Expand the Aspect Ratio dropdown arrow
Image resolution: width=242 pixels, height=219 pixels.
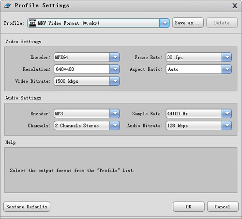(227, 69)
